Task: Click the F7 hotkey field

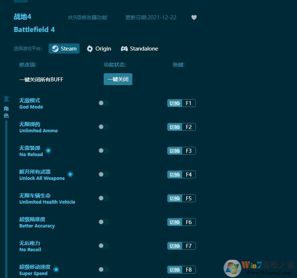Action: click(189, 246)
